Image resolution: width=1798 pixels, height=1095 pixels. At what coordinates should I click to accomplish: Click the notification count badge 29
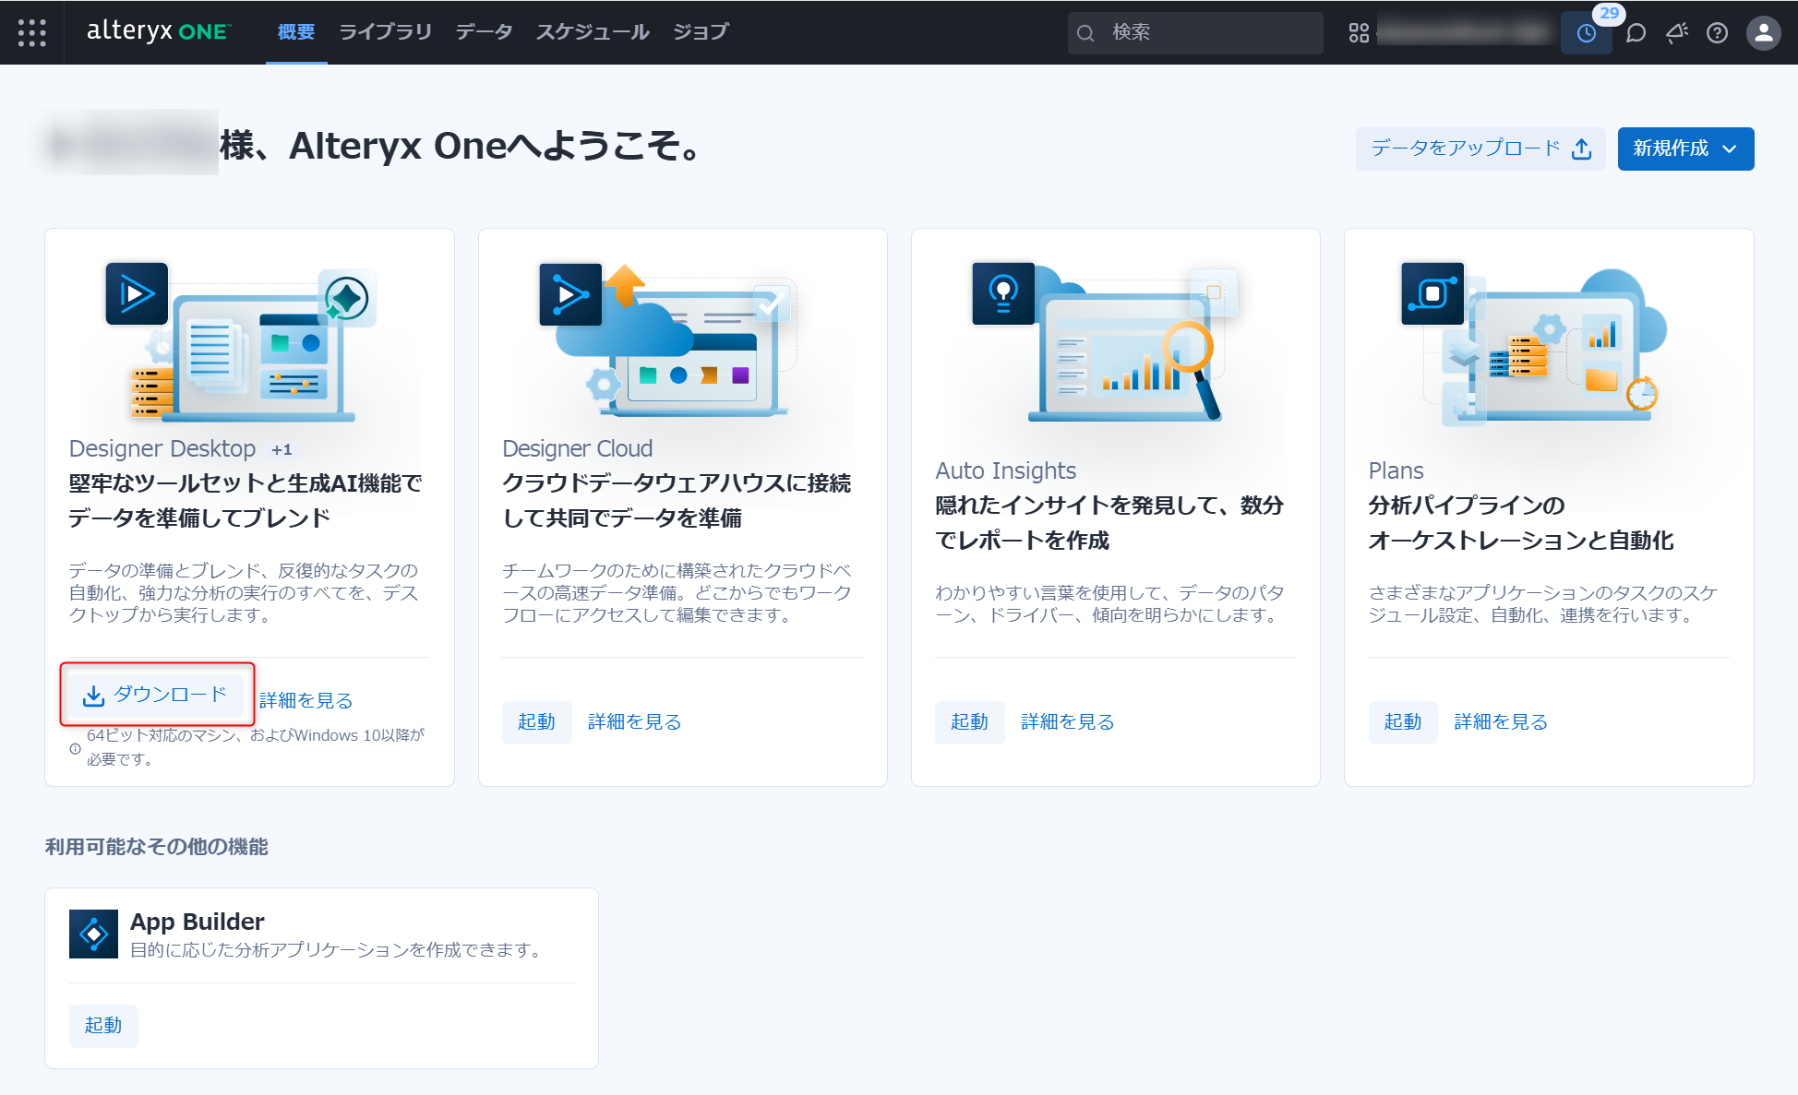(x=1609, y=14)
